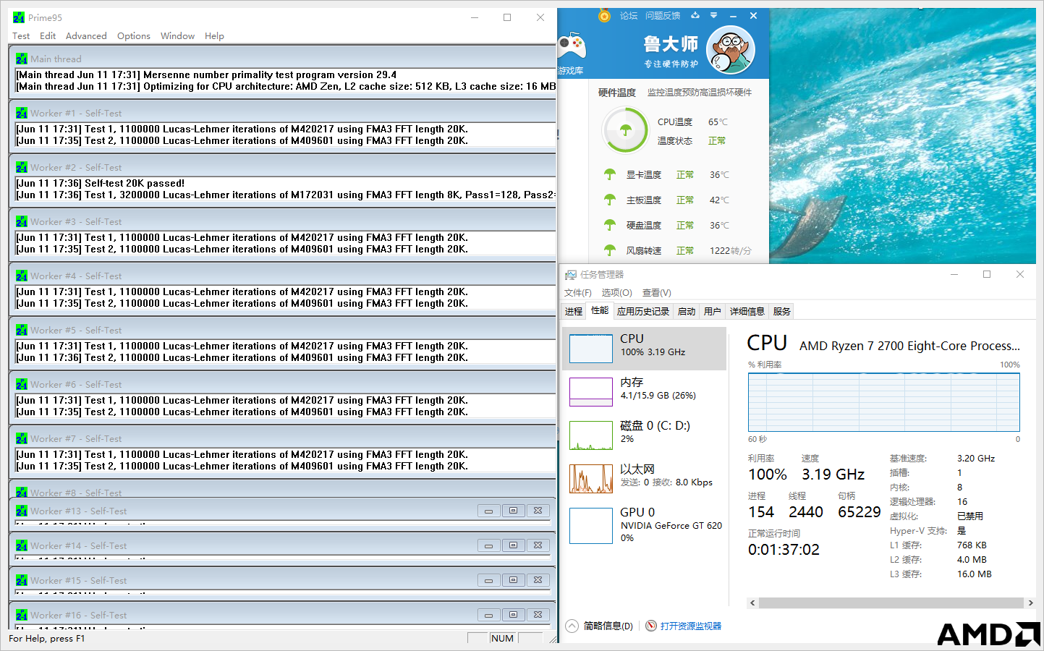The image size is (1044, 651).
Task: Click the CPU utilization graph
Action: (x=884, y=402)
